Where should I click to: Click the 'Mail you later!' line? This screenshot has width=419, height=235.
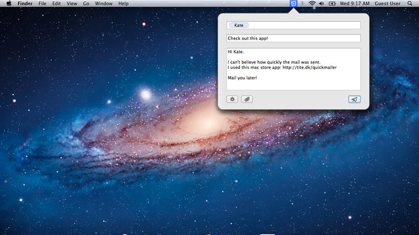[242, 78]
